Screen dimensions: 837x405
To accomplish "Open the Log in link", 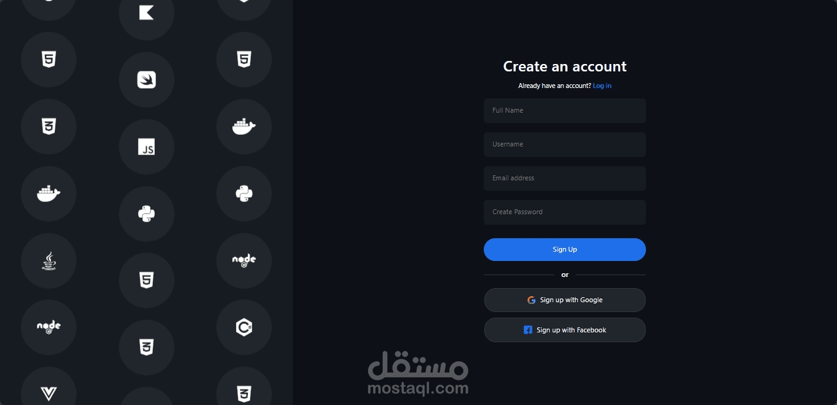I will pyautogui.click(x=602, y=86).
